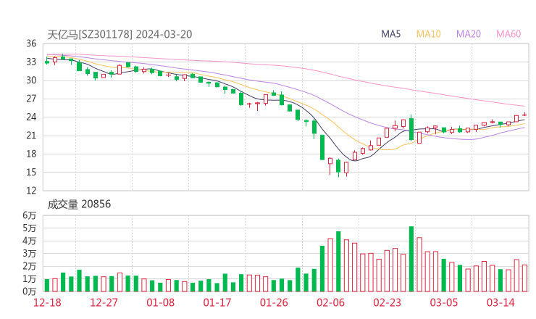Click the 18 price axis label

tap(31, 154)
